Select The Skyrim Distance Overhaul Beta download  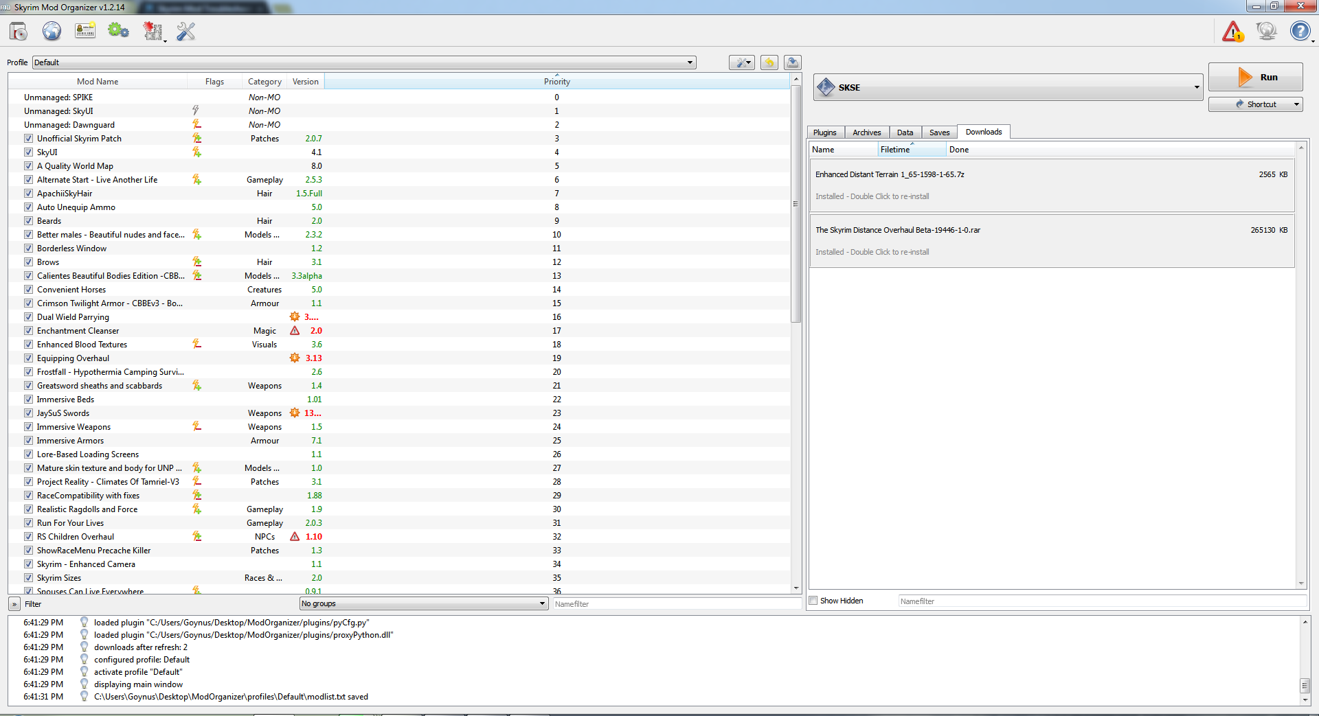tap(1052, 241)
